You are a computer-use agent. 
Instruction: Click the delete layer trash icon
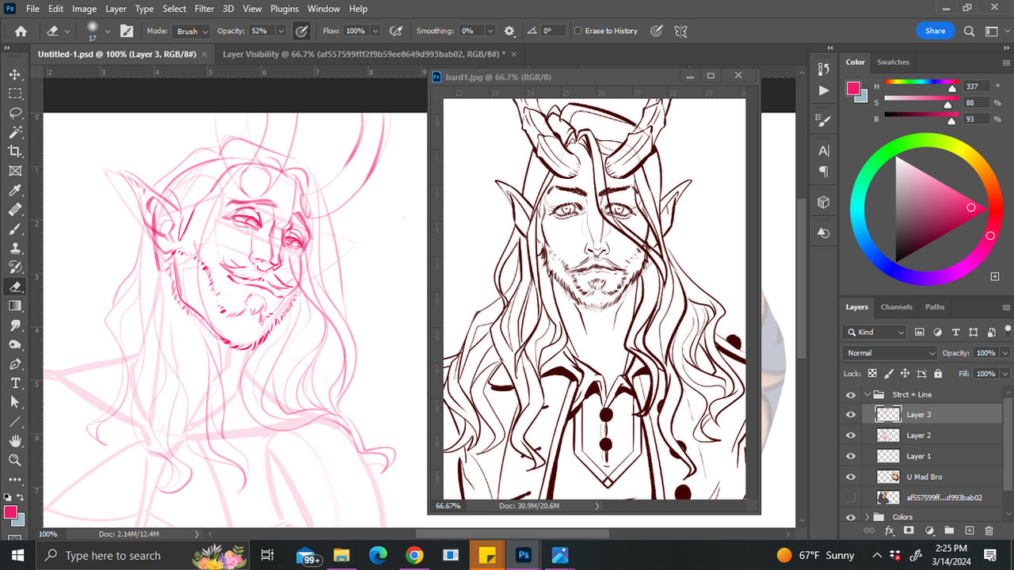coord(989,530)
